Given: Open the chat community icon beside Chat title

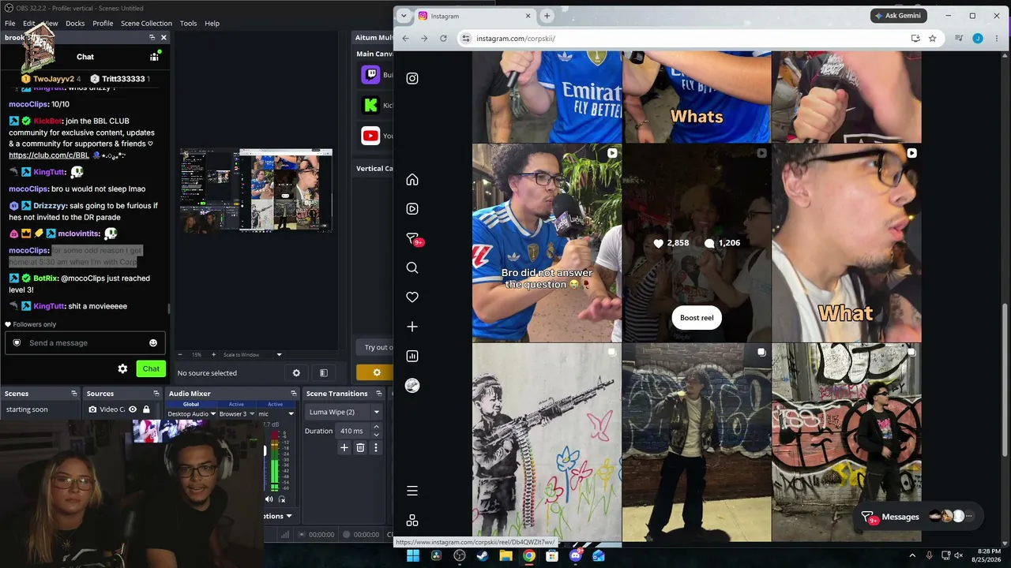Looking at the screenshot, I should [155, 57].
